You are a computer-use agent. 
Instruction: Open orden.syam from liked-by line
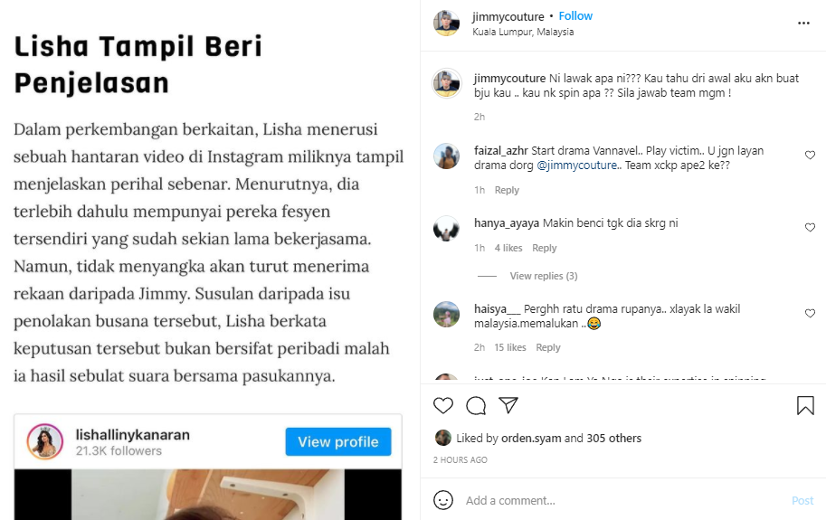(531, 438)
